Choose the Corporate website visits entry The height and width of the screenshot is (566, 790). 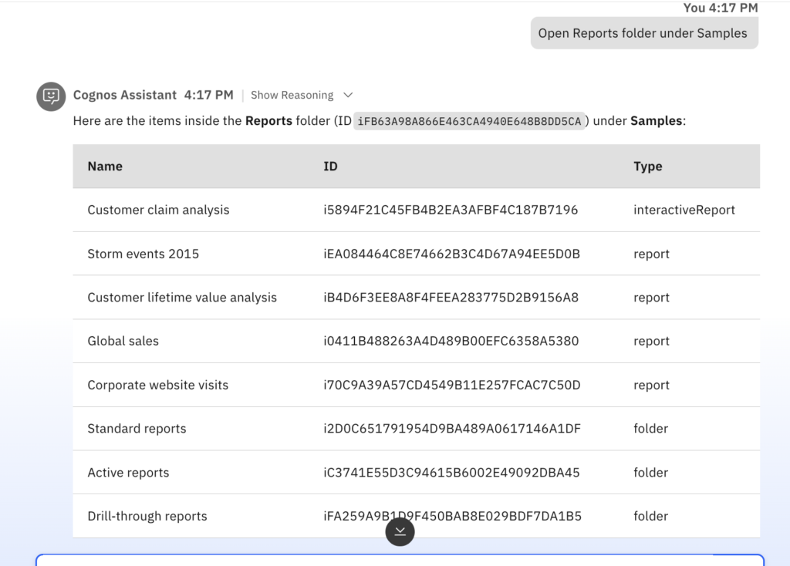point(157,385)
